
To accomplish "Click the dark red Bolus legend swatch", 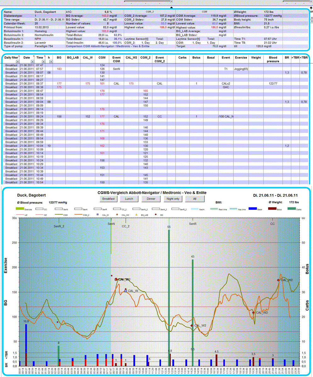I will 272,208.
